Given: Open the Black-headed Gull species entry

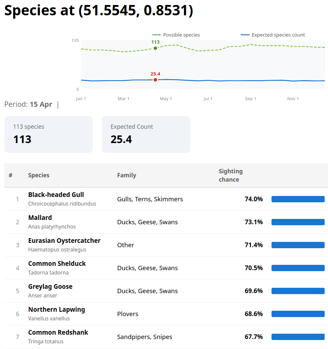Looking at the screenshot, I should pyautogui.click(x=56, y=195).
